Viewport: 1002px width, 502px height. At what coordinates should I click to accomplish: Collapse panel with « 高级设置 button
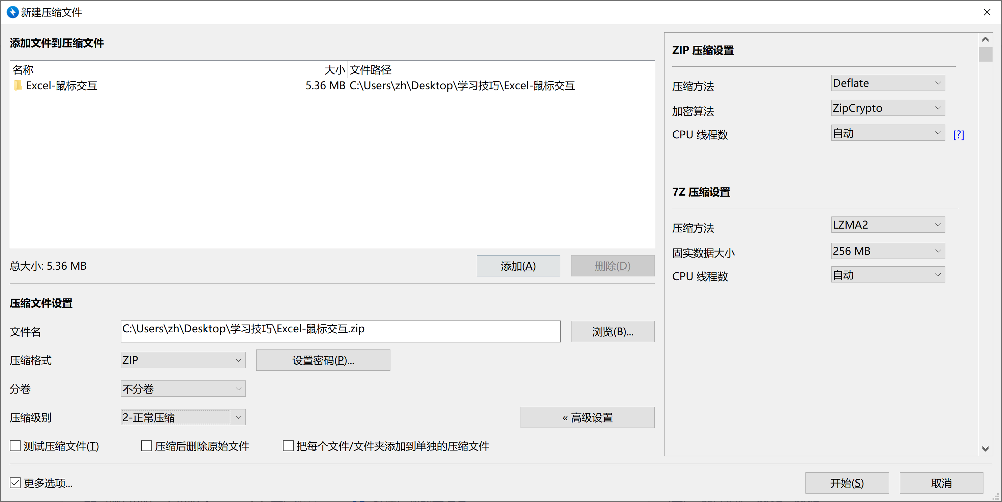(x=587, y=417)
